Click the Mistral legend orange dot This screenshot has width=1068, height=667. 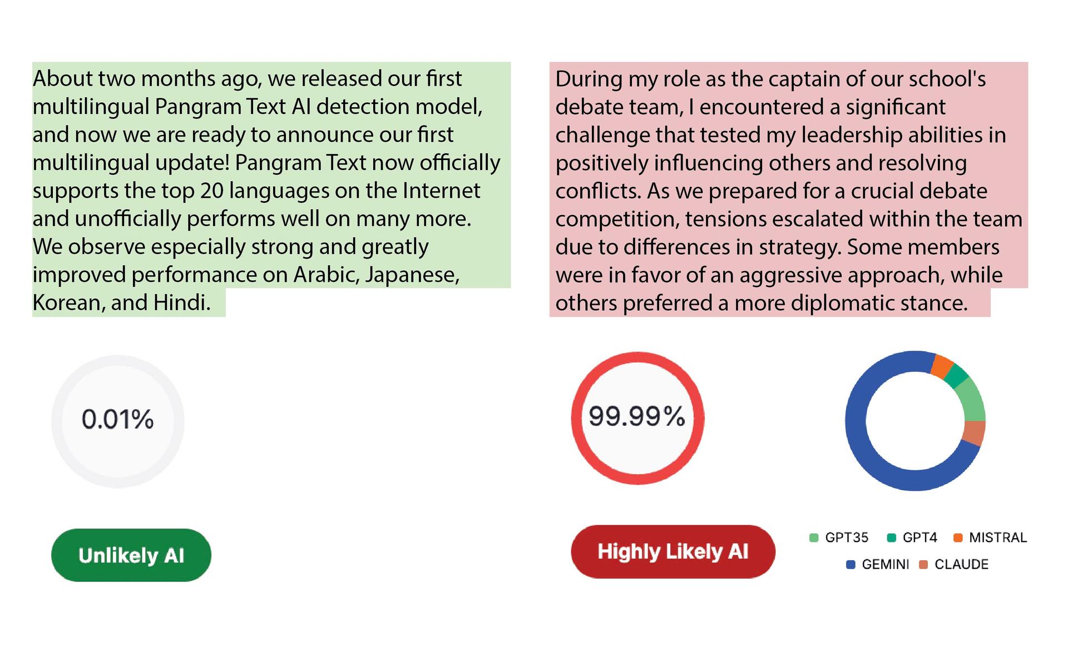[x=958, y=537]
